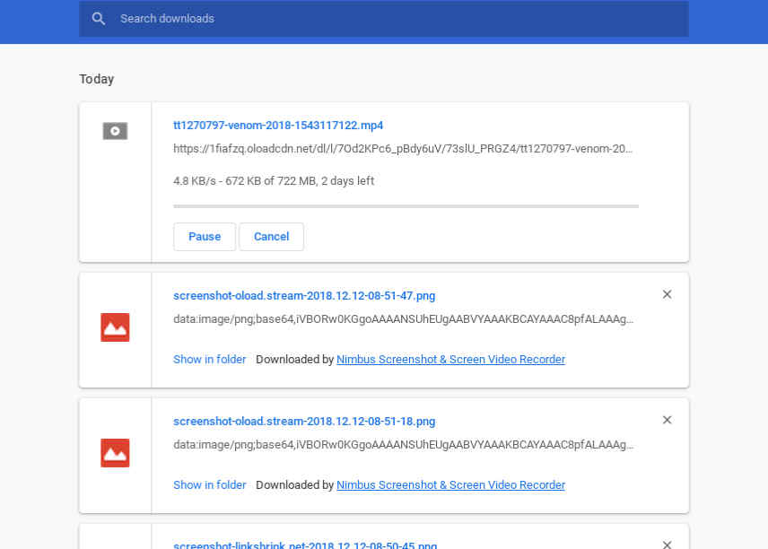The width and height of the screenshot is (768, 549).
Task: Open the Nimbus Screenshot link in the 08-51-18 entry
Action: point(450,485)
